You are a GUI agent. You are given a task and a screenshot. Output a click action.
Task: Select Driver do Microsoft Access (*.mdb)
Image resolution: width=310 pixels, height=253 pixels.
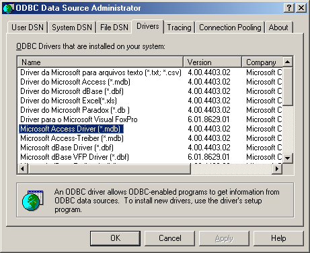pos(75,82)
